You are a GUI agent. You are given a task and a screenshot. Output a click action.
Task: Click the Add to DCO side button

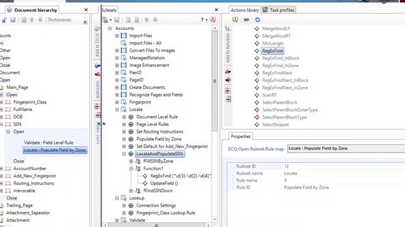(x=97, y=42)
